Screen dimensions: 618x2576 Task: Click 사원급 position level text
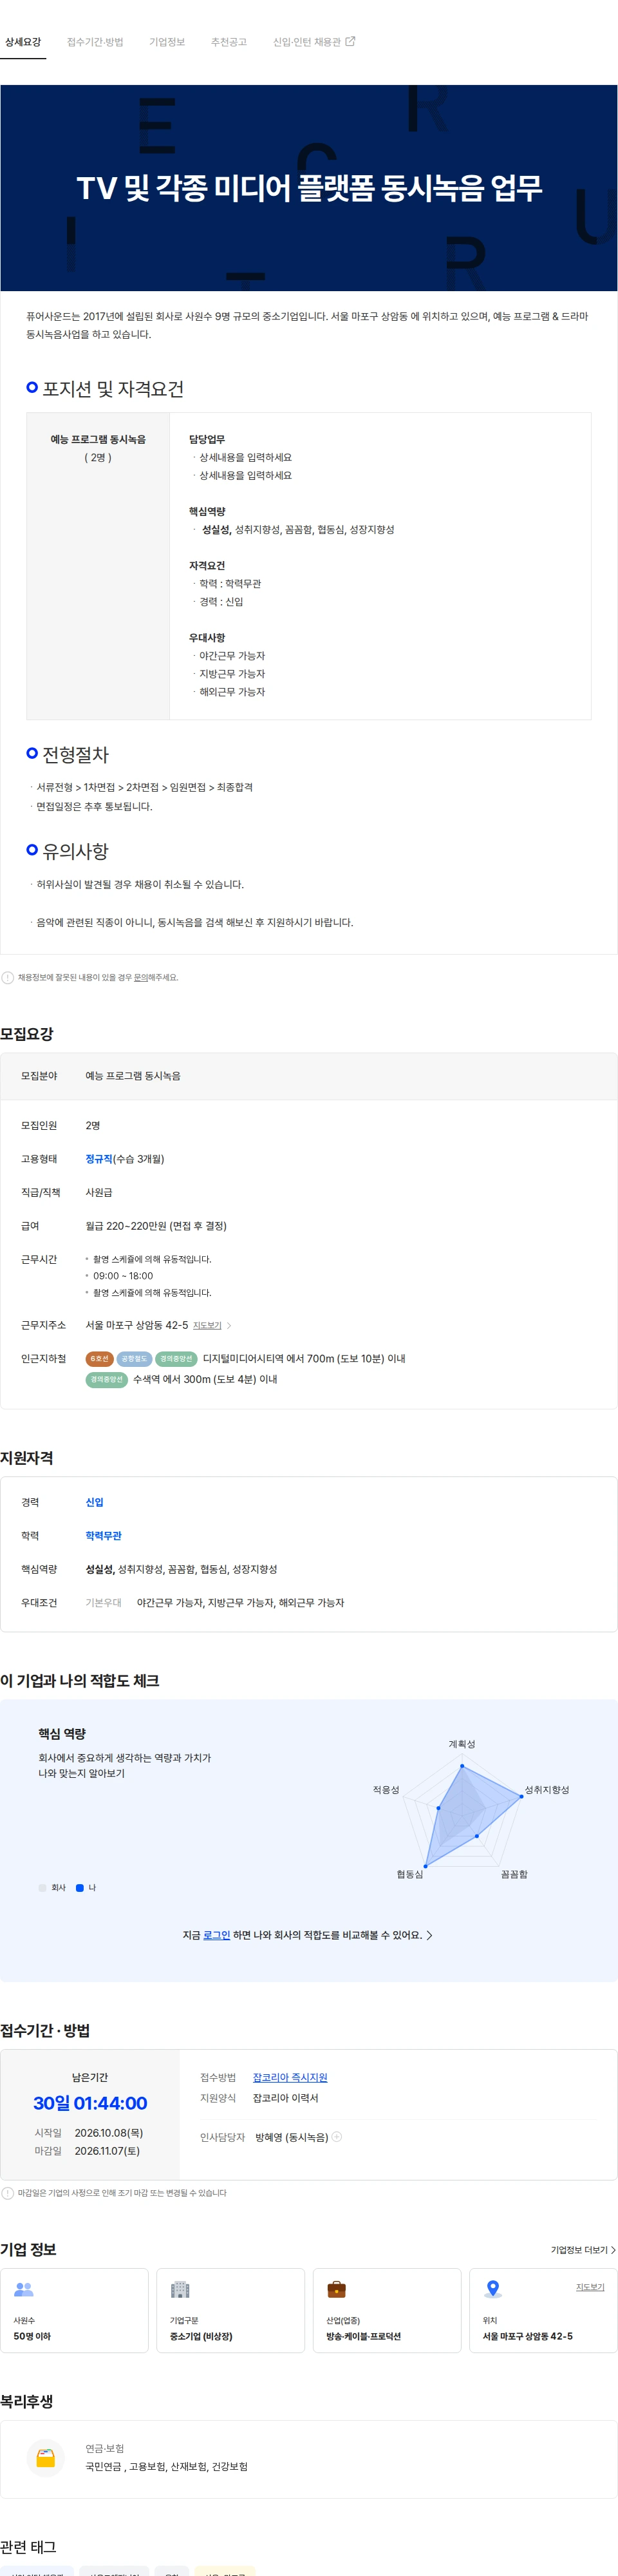click(99, 1192)
